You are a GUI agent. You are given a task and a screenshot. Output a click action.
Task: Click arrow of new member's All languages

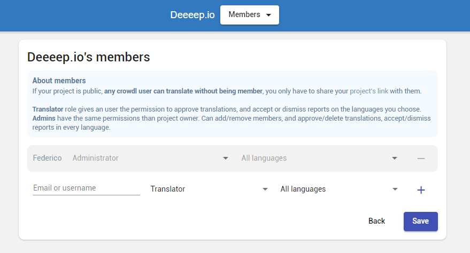pyautogui.click(x=395, y=189)
